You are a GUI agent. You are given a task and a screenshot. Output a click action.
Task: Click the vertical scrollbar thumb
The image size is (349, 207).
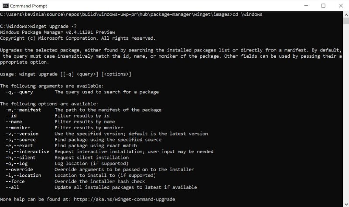[x=346, y=21]
